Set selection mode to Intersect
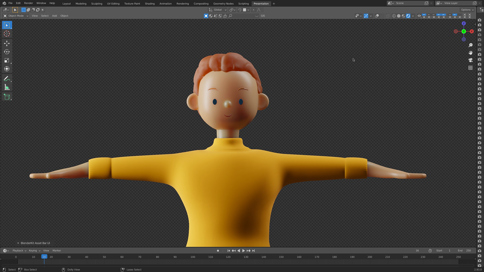The width and height of the screenshot is (484, 272). pyautogui.click(x=43, y=10)
